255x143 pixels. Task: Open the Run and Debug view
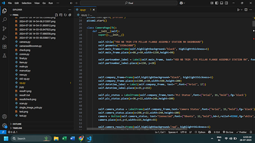pos(4,38)
